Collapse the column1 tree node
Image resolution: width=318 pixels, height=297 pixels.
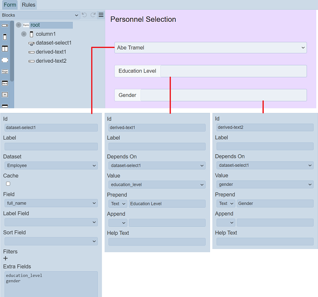(24, 34)
